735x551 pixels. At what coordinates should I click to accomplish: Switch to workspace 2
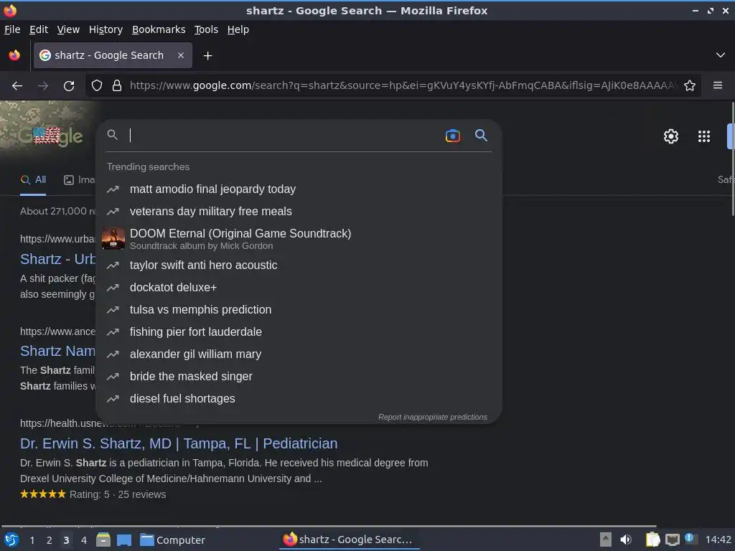pyautogui.click(x=50, y=540)
